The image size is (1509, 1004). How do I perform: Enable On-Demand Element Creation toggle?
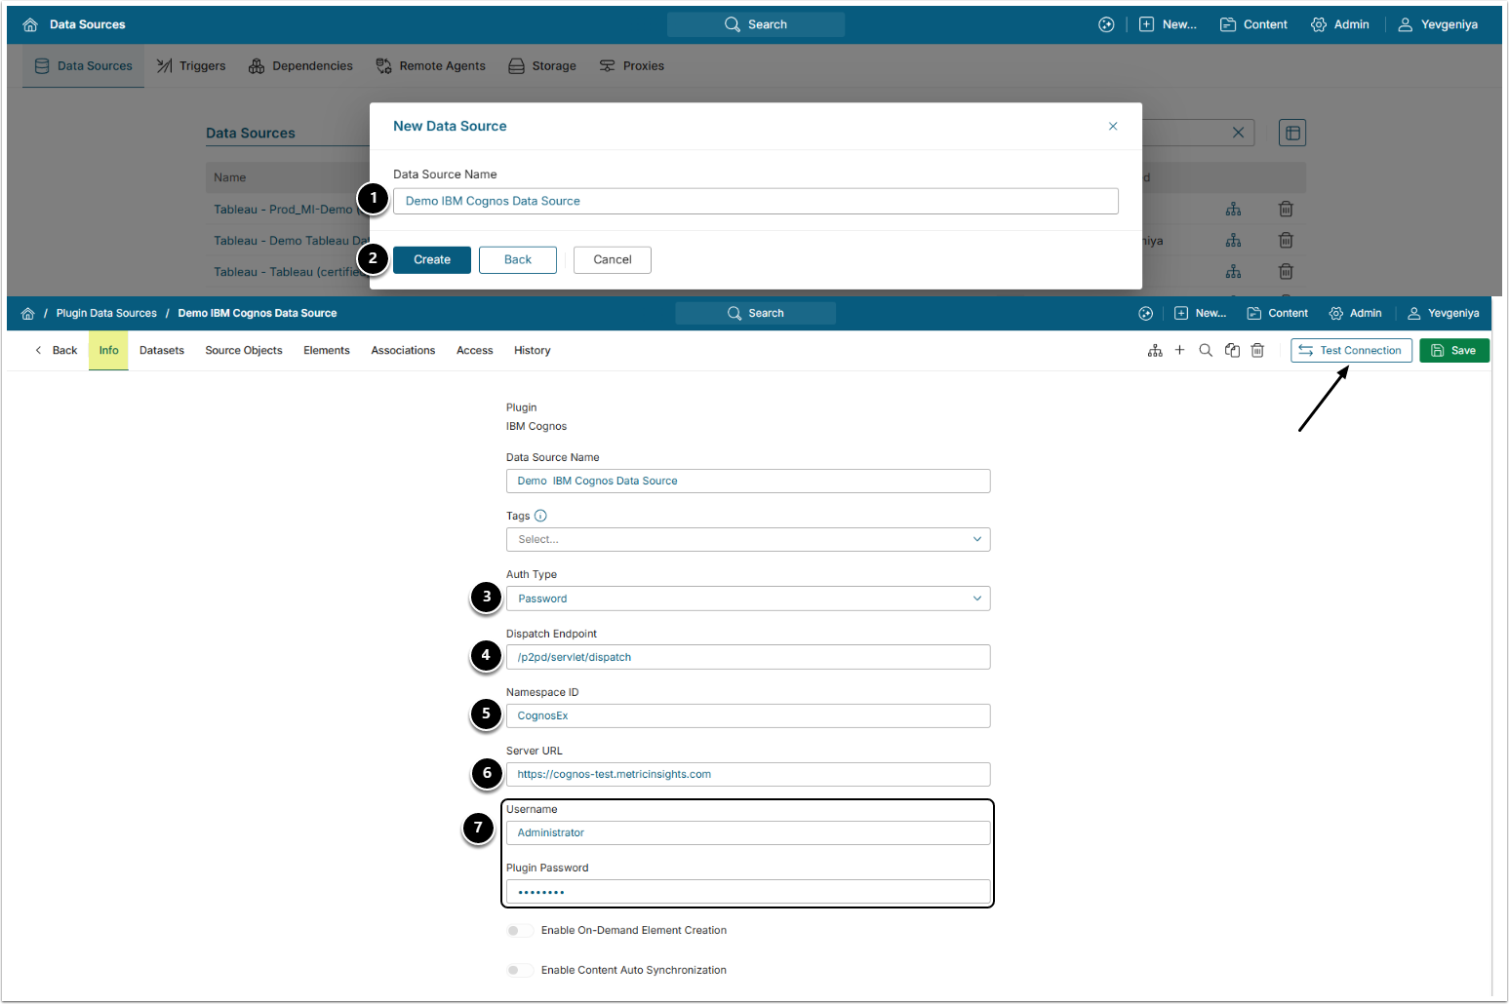(x=520, y=931)
